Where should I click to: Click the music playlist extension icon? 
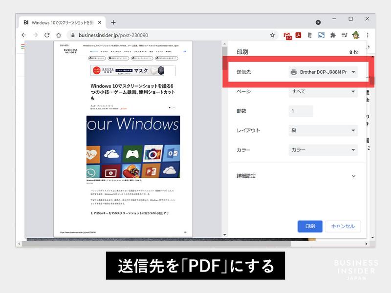coord(345,35)
